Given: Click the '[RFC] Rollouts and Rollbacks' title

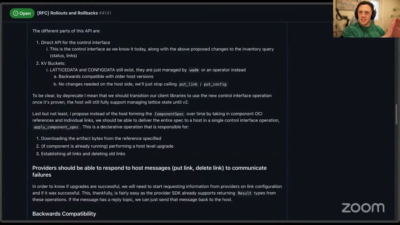Looking at the screenshot, I should [x=67, y=13].
